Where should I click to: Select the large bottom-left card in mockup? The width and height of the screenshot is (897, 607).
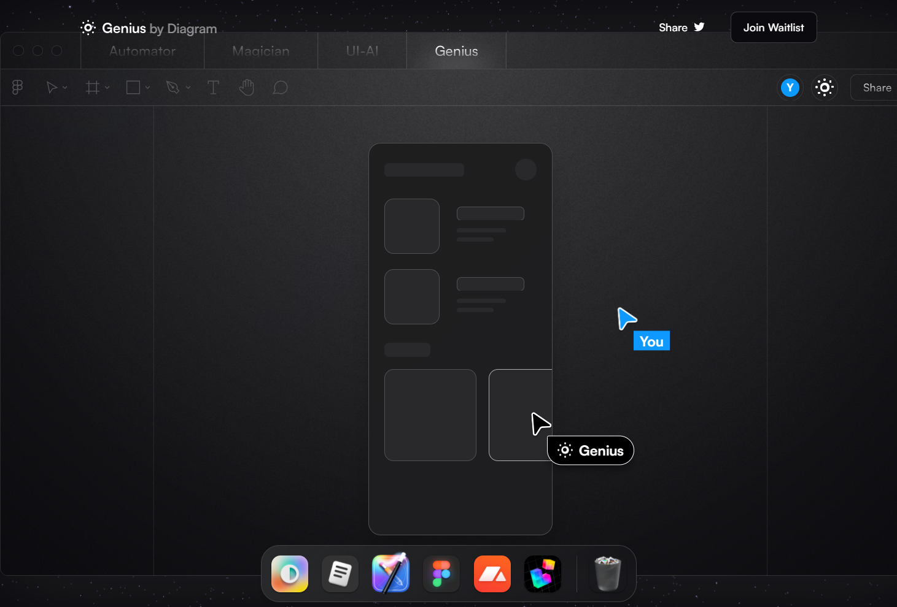pyautogui.click(x=430, y=415)
